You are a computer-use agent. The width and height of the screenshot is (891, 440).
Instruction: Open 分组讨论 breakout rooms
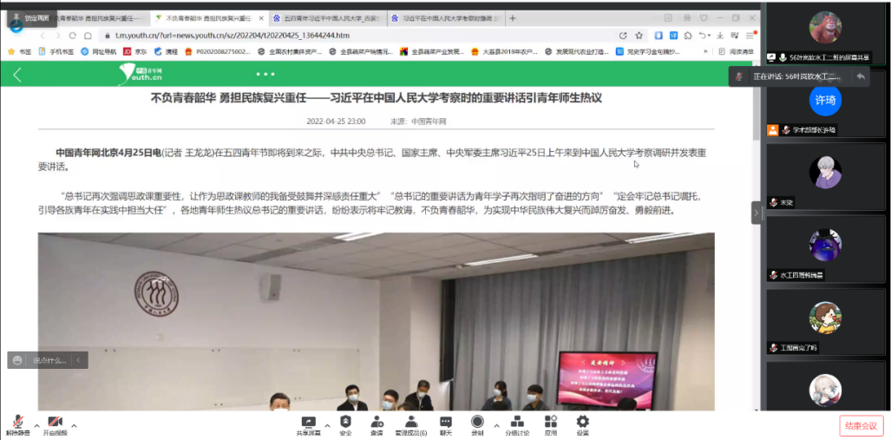pyautogui.click(x=517, y=422)
